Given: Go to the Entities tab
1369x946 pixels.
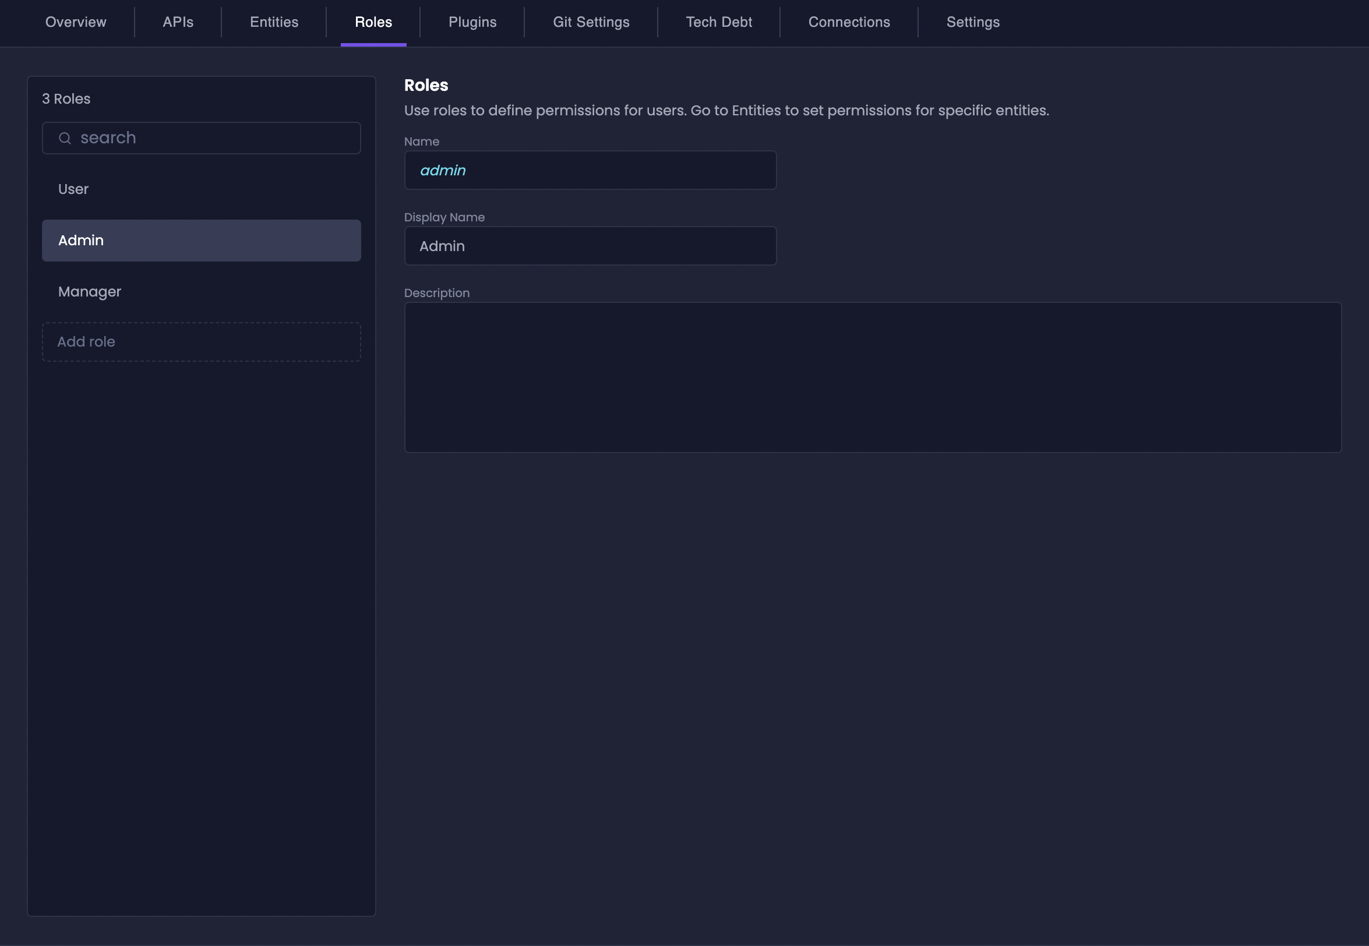Looking at the screenshot, I should [x=274, y=22].
